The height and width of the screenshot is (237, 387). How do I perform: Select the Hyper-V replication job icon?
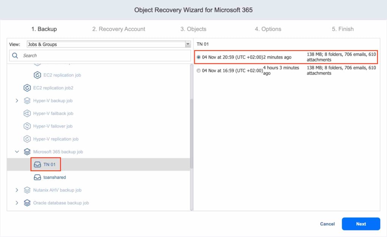27,139
